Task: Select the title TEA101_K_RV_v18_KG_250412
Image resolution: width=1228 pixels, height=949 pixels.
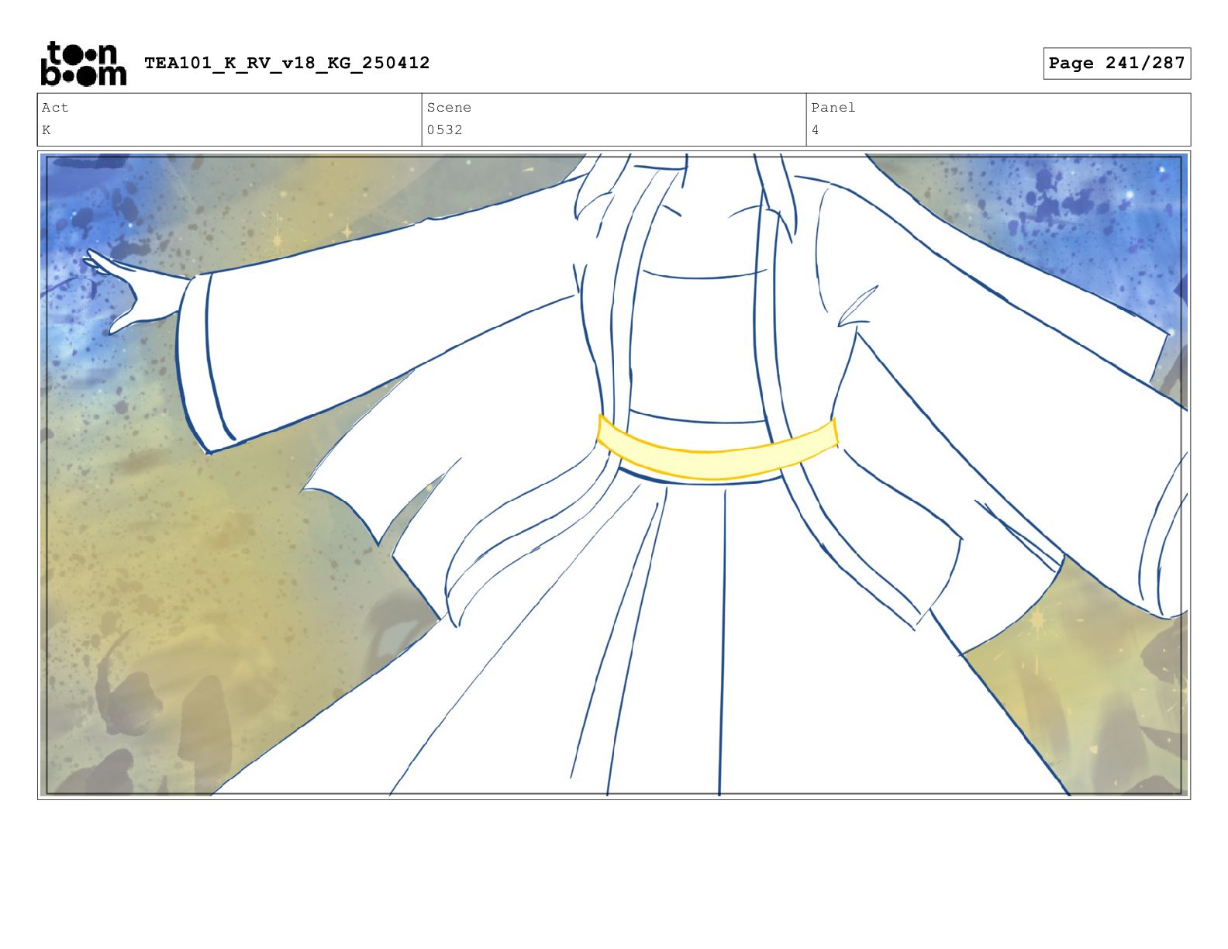Action: [x=287, y=63]
